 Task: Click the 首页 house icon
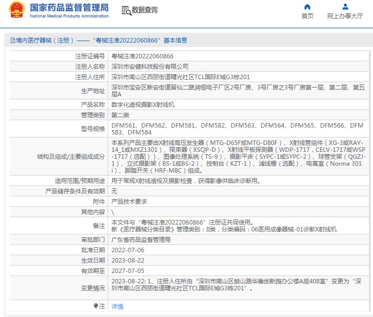(307, 7)
